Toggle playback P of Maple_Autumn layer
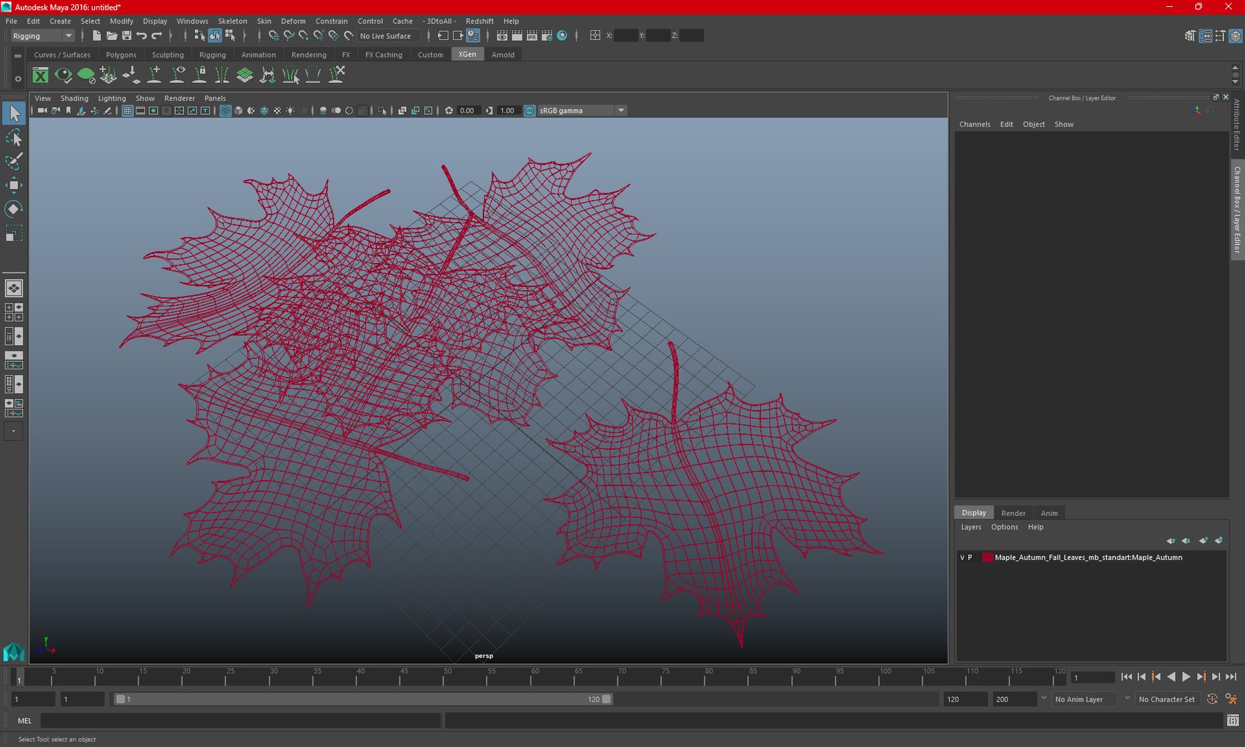1245x747 pixels. pos(970,557)
